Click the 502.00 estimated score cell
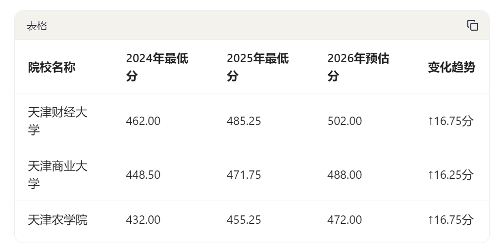The image size is (502, 252). coord(345,121)
